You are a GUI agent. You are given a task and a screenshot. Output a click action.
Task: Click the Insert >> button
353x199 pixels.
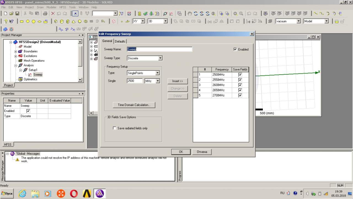pyautogui.click(x=177, y=81)
